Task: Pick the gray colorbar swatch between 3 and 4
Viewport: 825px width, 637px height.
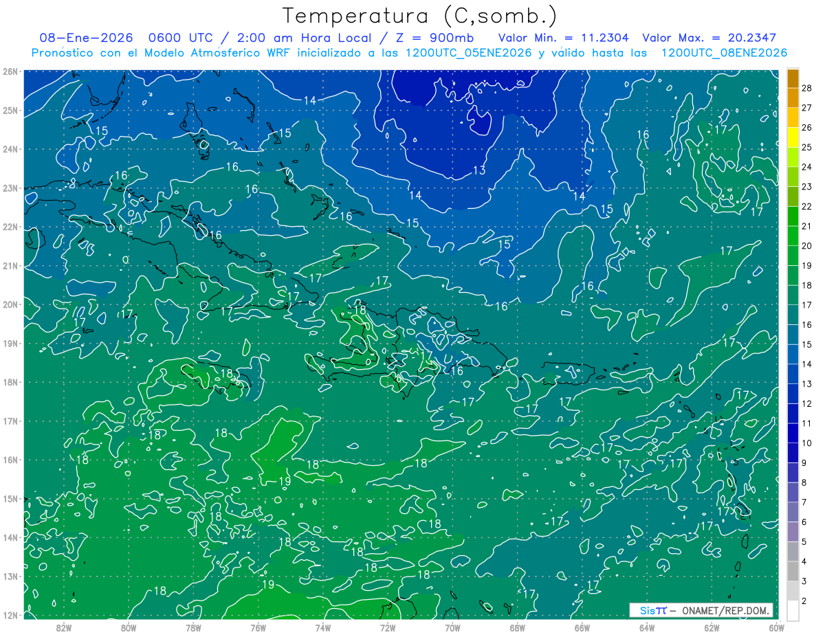Action: click(793, 571)
